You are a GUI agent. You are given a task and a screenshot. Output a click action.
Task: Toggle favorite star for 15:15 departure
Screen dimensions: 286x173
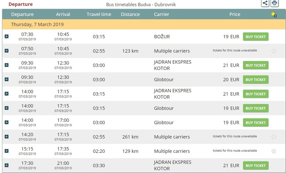[274, 151]
